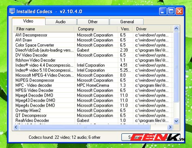Select the AVI Decompressor row
The height and width of the screenshot is (148, 192).
[93, 35]
